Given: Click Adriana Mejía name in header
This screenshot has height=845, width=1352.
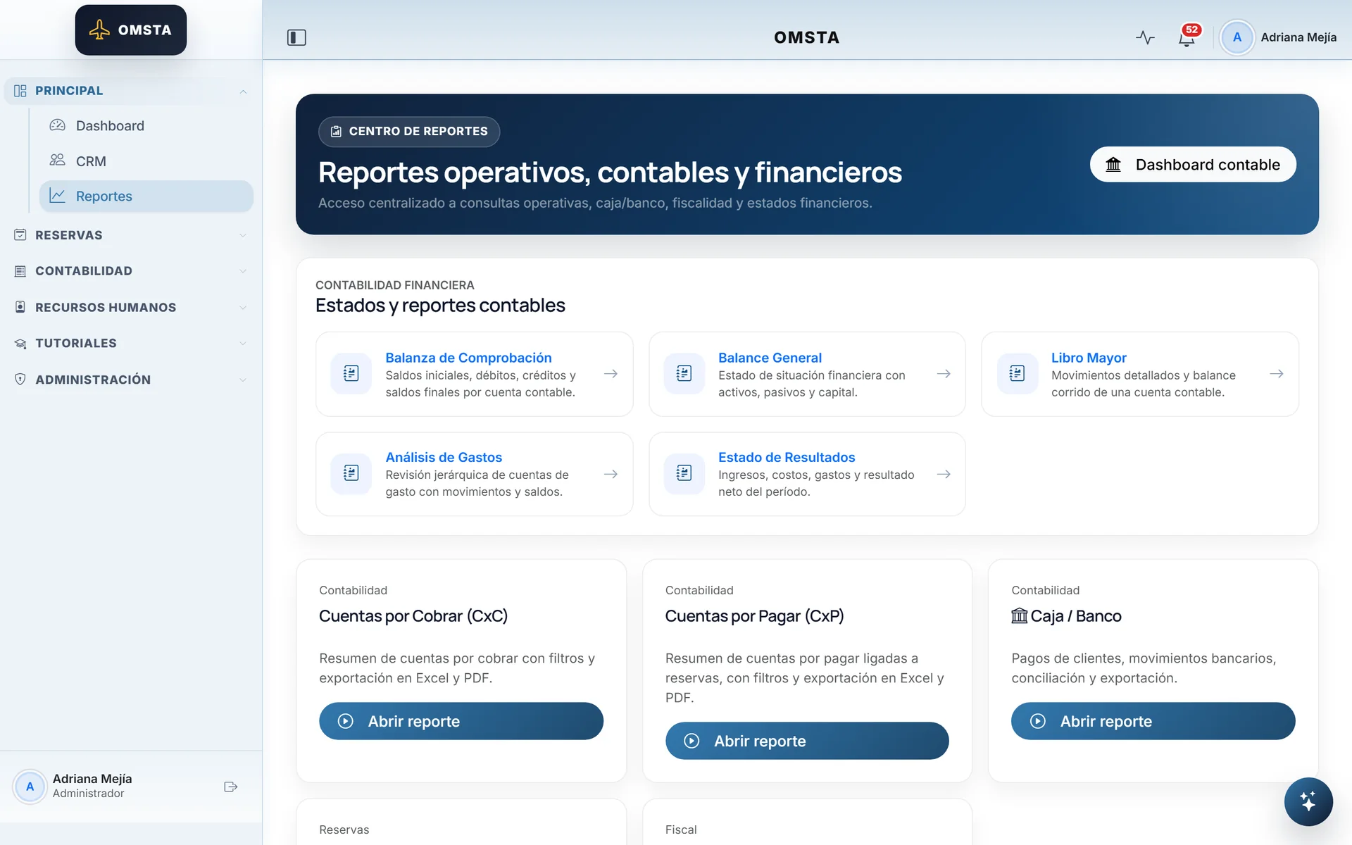Looking at the screenshot, I should point(1298,37).
